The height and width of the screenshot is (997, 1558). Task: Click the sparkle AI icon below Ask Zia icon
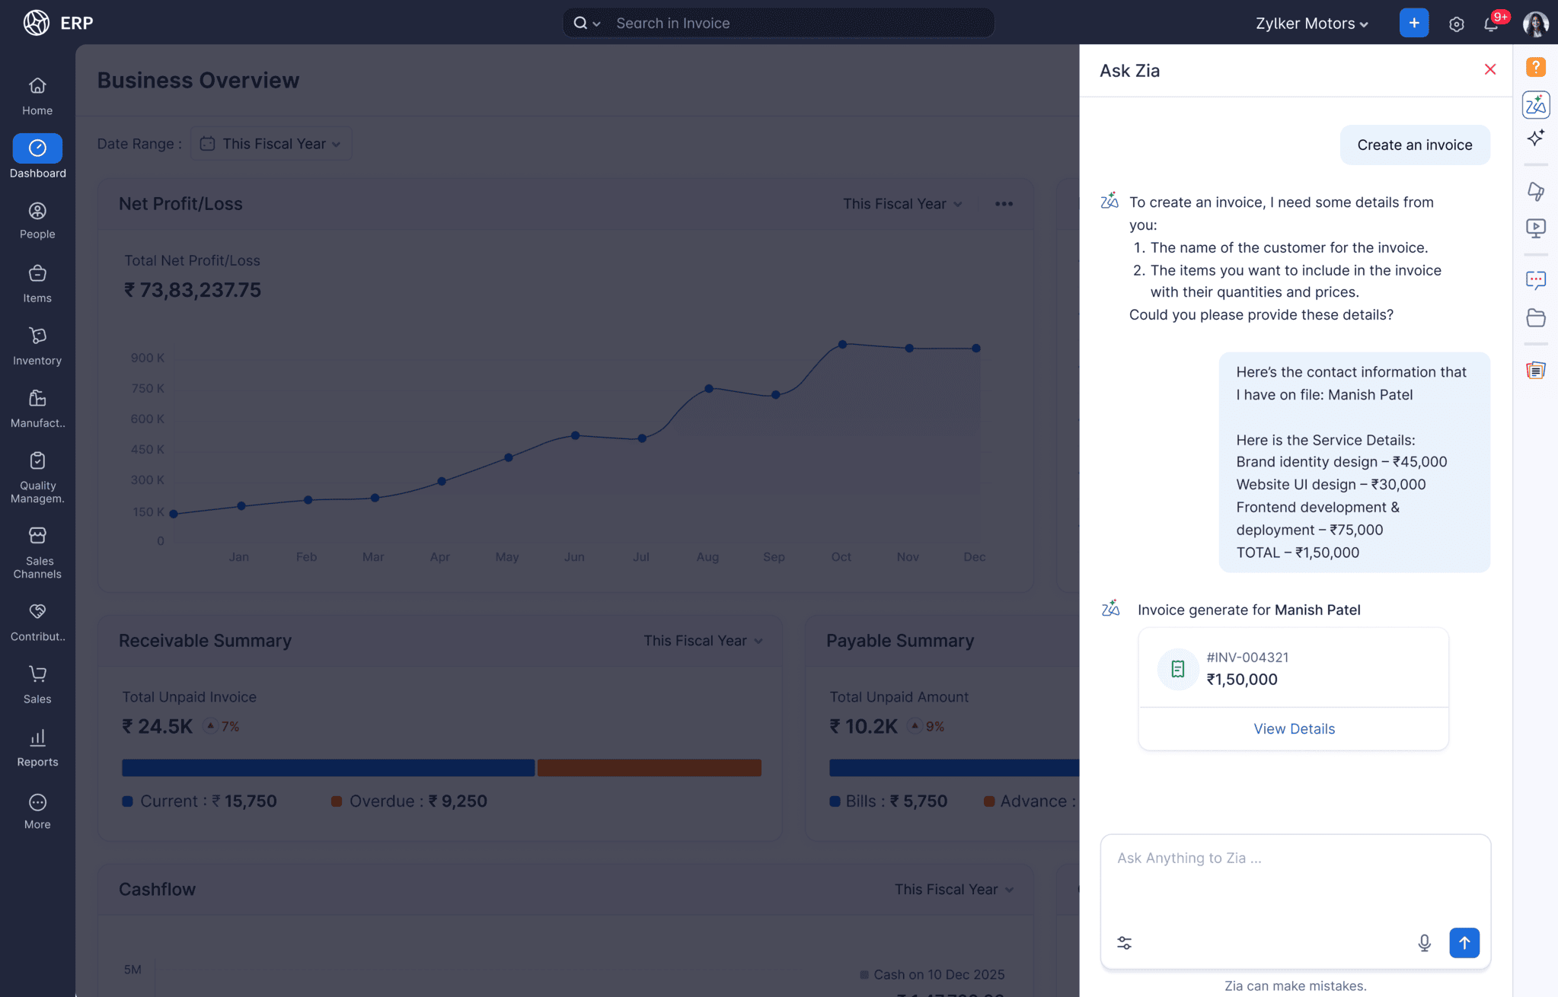click(x=1536, y=138)
